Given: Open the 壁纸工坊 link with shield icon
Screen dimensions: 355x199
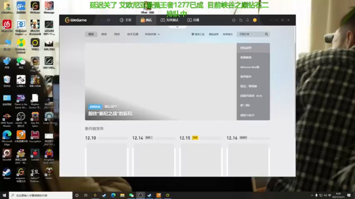Looking at the screenshot, I should (198, 34).
